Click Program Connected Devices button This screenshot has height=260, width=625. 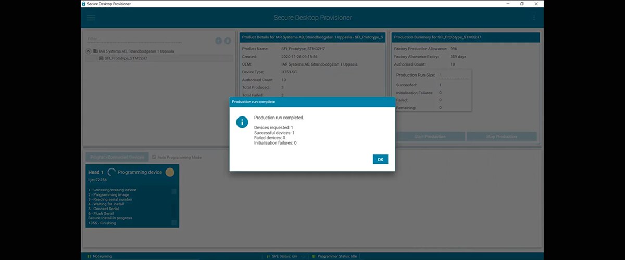[x=117, y=157]
